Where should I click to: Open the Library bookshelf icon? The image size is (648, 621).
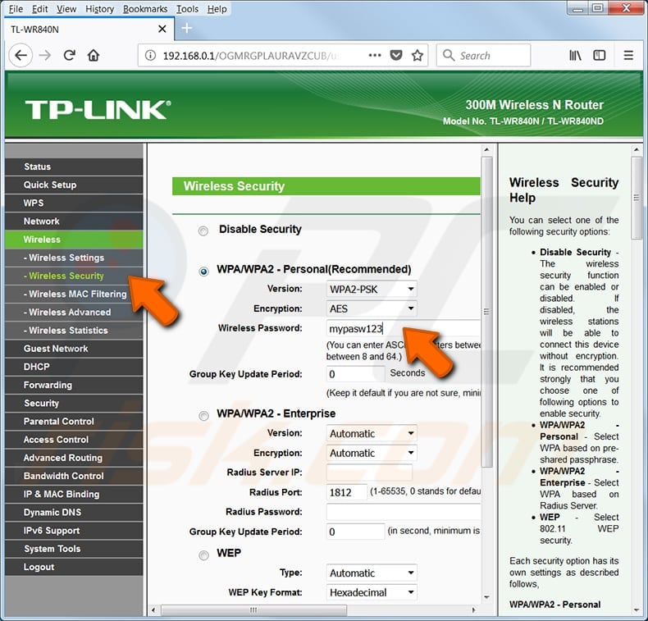575,55
